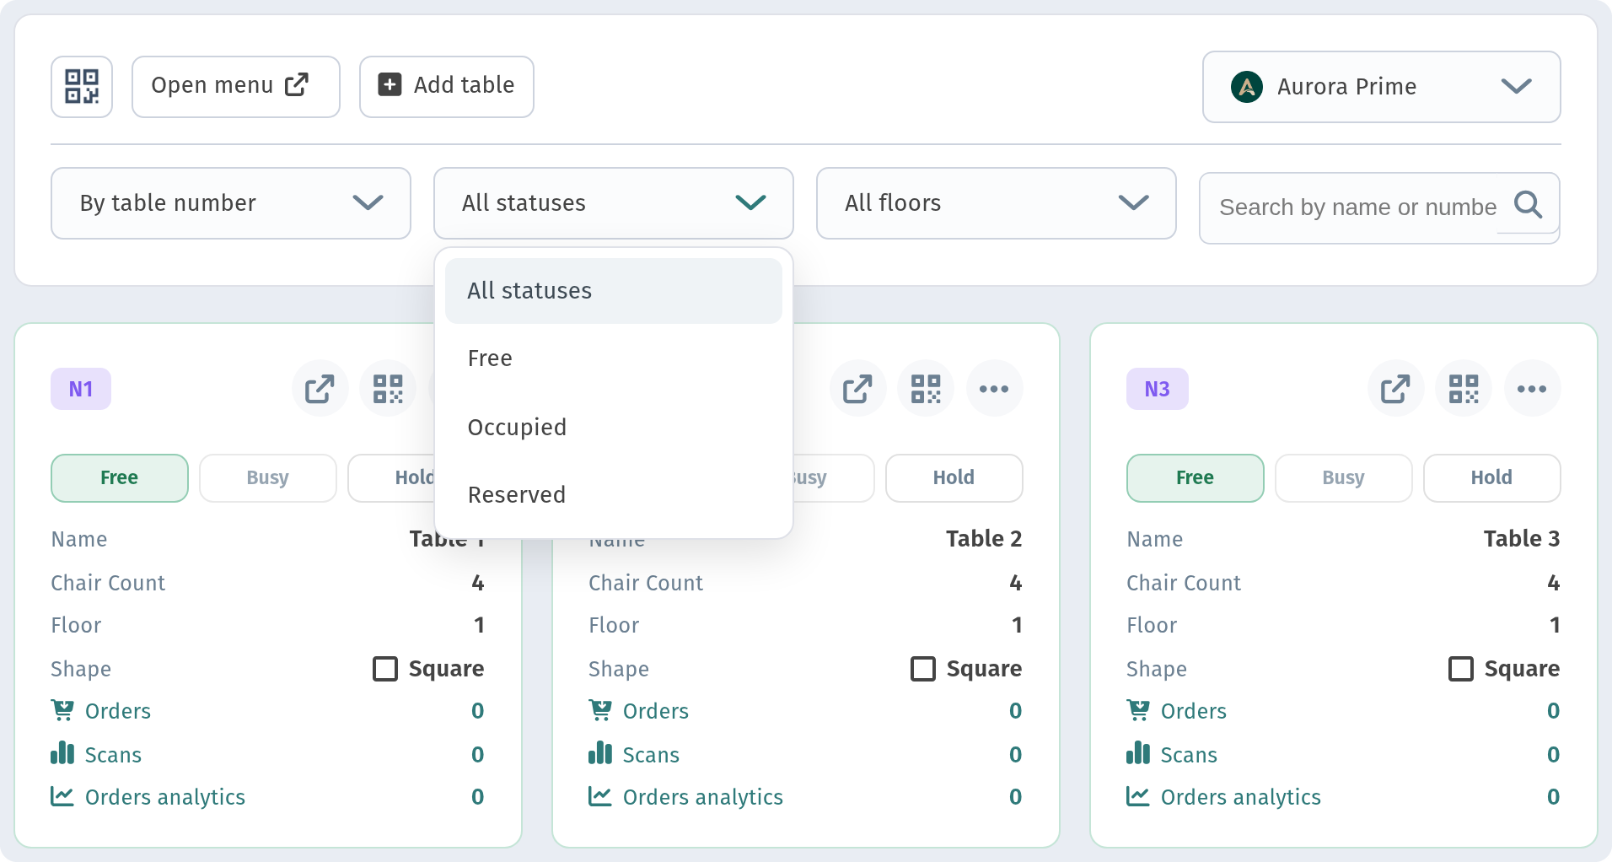
Task: Open the external link for table N1
Action: tap(320, 389)
